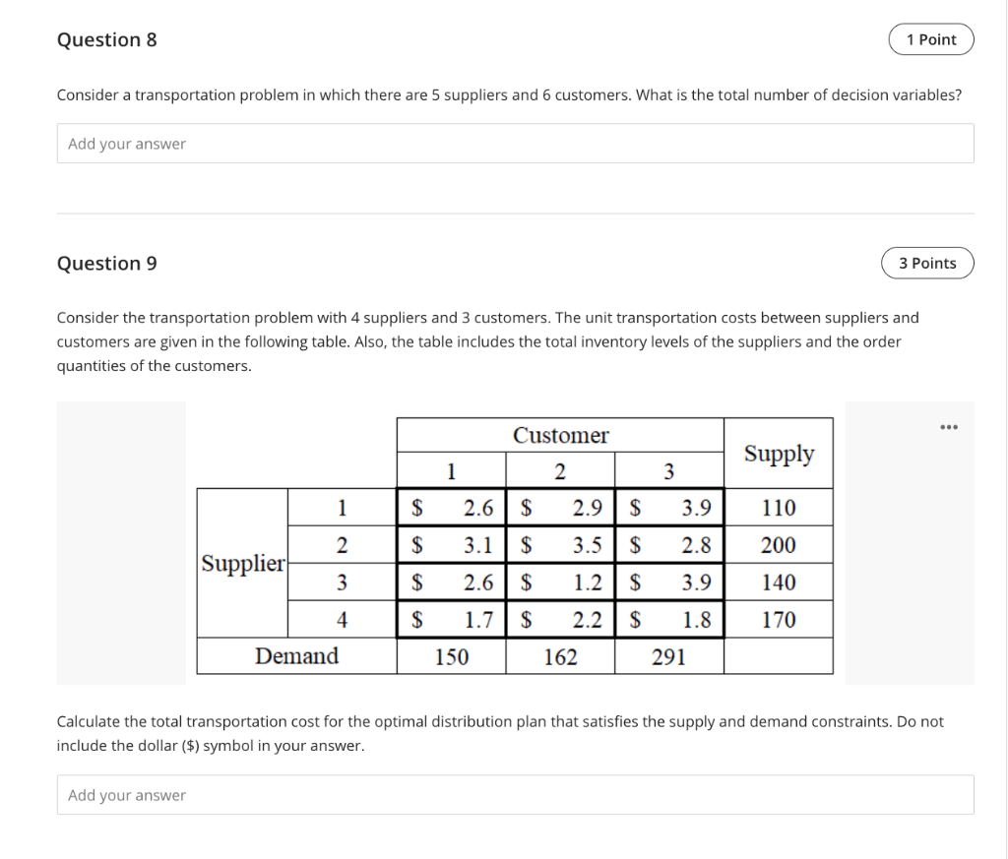Viewport: 1008px width, 859px height.
Task: Click the Supplier label in the cost table
Action: (x=241, y=564)
